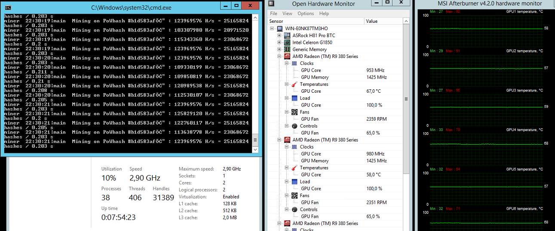Collapse the Radeon node with 67,0 °C
Image resolution: width=555 pixels, height=231 pixels.
click(x=279, y=56)
